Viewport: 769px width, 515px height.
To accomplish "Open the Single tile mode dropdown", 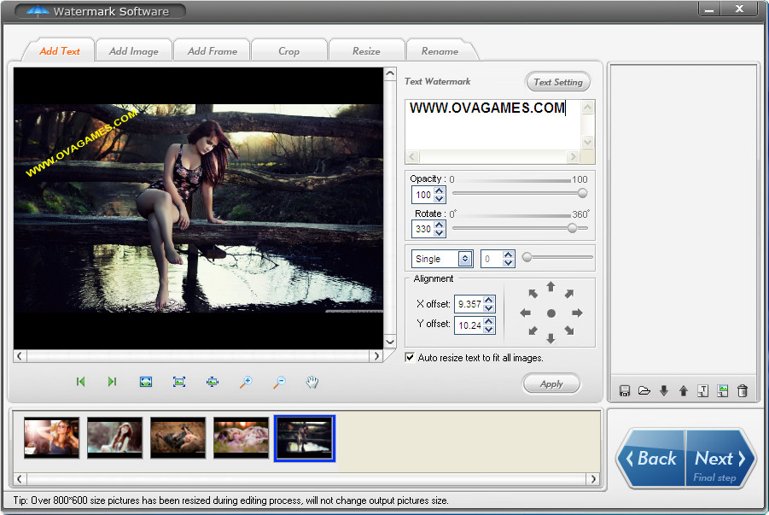I will 465,259.
